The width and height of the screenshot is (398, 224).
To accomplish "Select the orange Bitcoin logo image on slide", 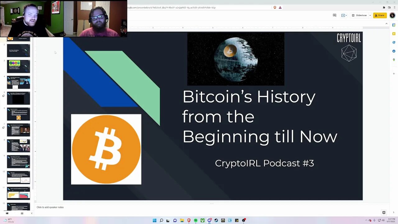I will (106, 149).
